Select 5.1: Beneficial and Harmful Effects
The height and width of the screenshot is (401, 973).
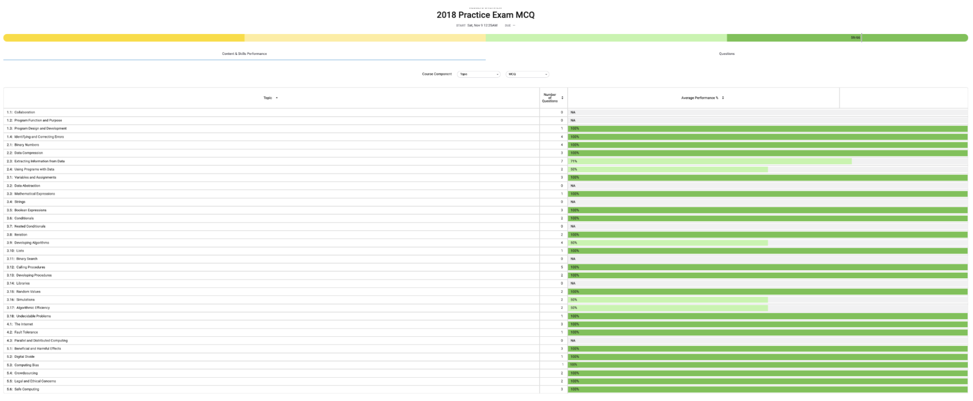34,348
